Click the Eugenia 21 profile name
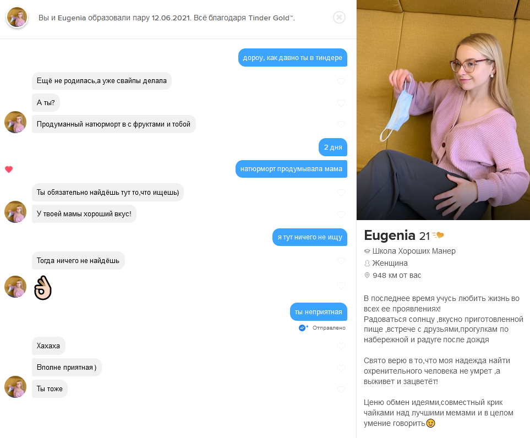This screenshot has height=438, width=530. tap(397, 235)
